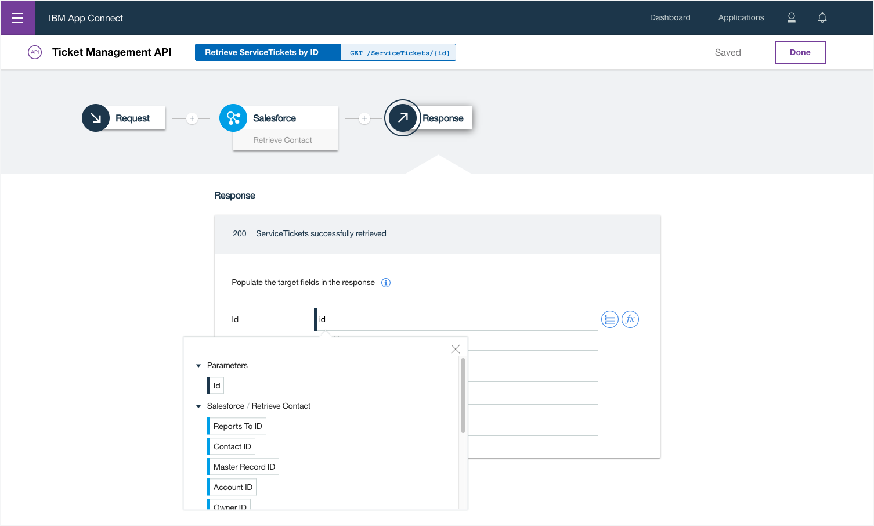Screen dimensions: 874x526
Task: Choose the Contact ID mapping field
Action: click(x=232, y=446)
